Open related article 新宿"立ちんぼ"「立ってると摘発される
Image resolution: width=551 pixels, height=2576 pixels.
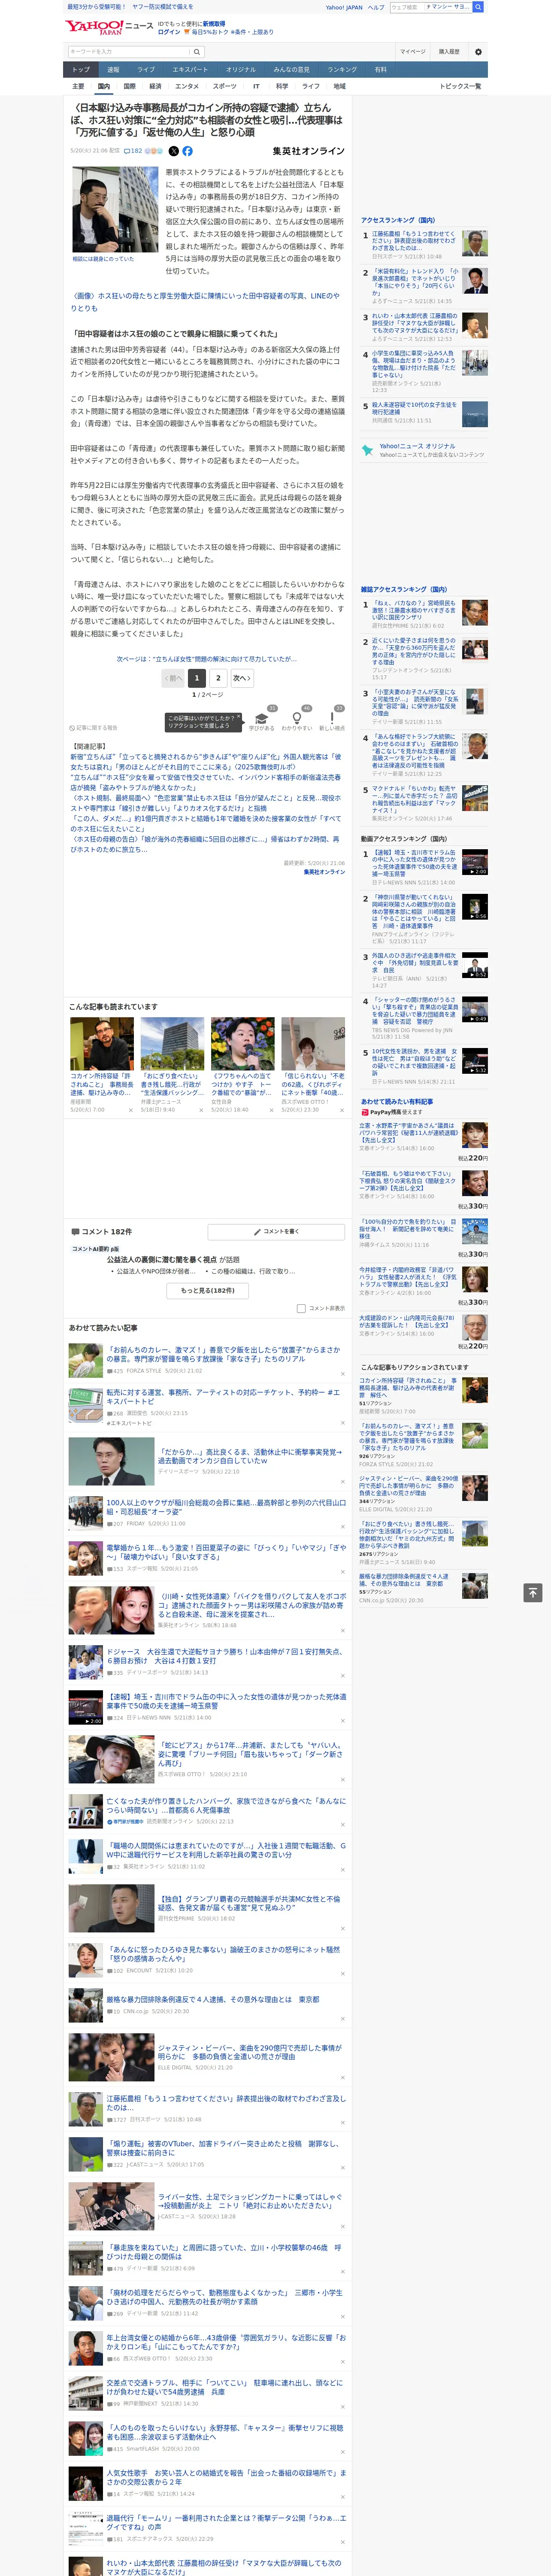coord(205,761)
